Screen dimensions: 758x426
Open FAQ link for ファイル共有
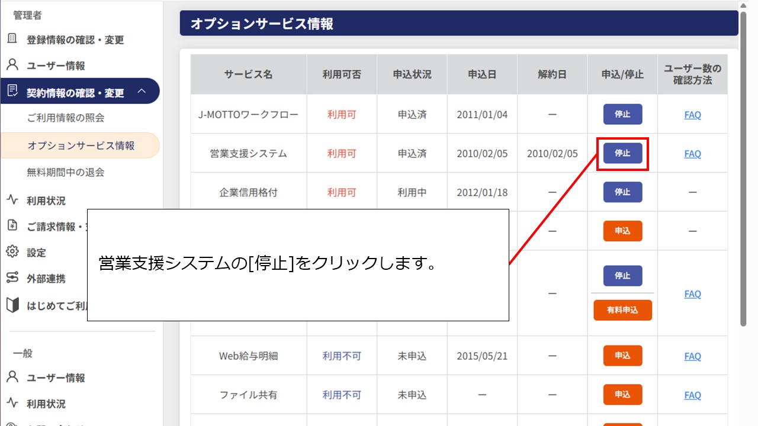click(x=692, y=395)
